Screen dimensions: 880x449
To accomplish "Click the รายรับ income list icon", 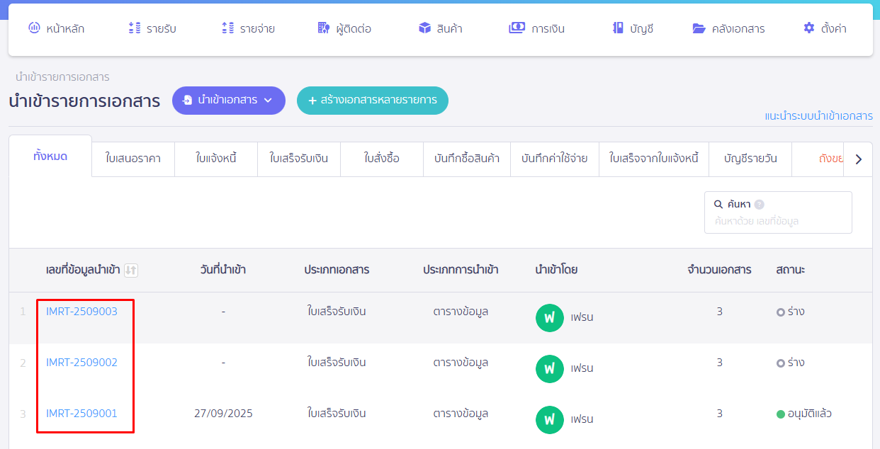I will click(x=133, y=28).
